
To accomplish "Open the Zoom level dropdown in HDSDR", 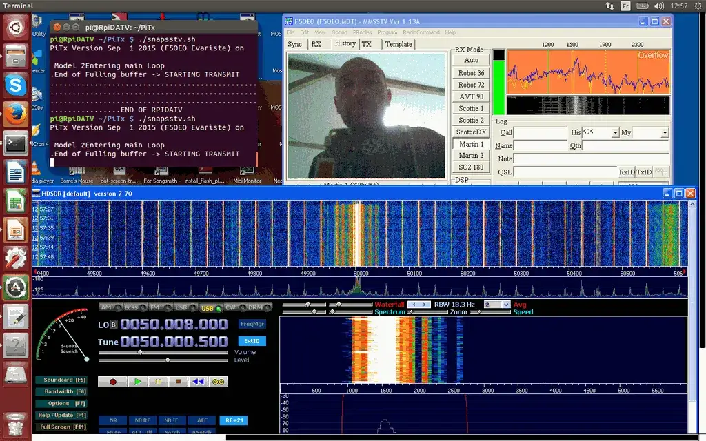I will 506,305.
